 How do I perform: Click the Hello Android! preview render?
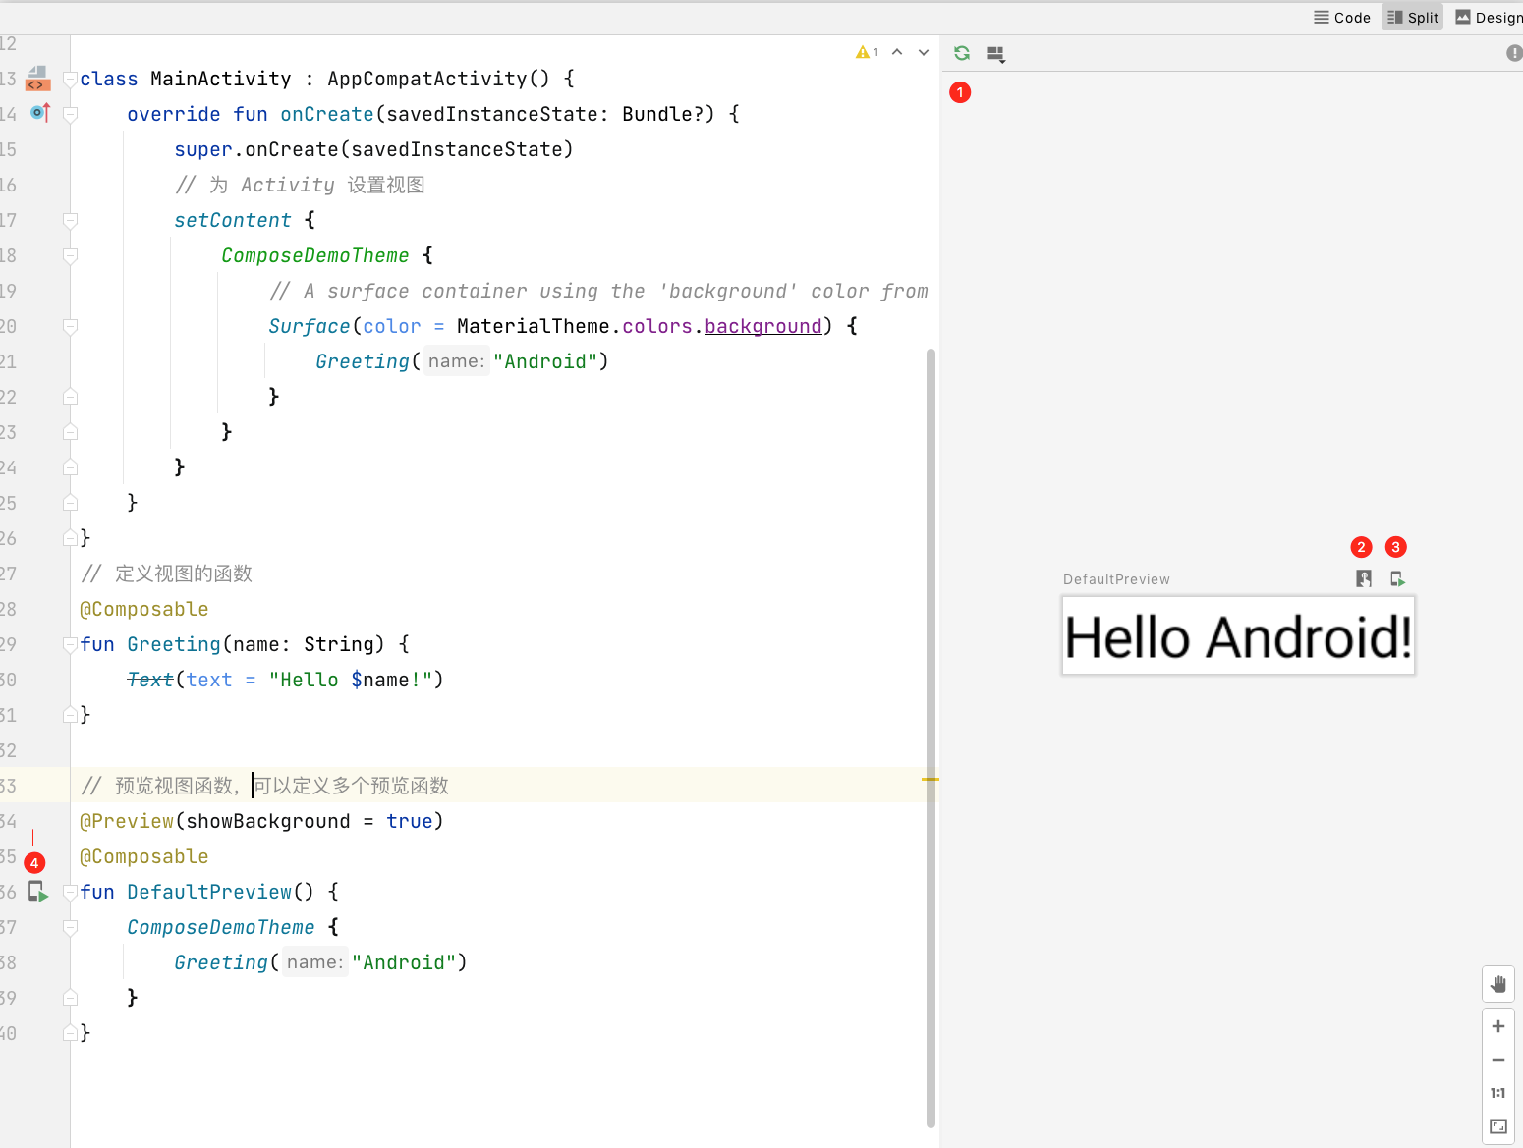[1238, 636]
